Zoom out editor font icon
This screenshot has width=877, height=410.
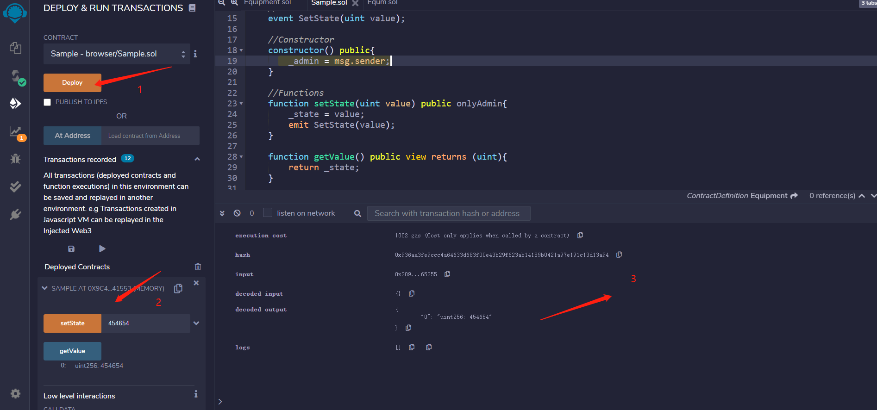pyautogui.click(x=222, y=2)
